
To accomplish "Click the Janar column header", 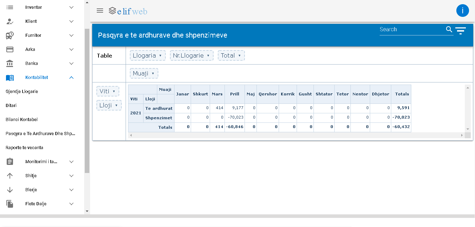I will [x=183, y=94].
